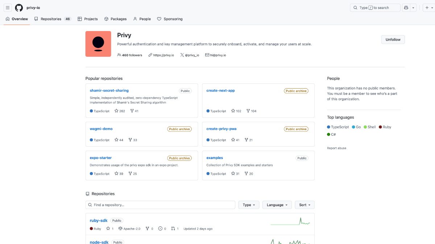Open the Sort dropdown

[x=304, y=205]
